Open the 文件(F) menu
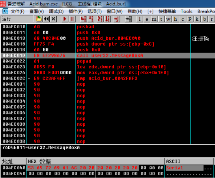215x178 pixels. tap(17, 11)
